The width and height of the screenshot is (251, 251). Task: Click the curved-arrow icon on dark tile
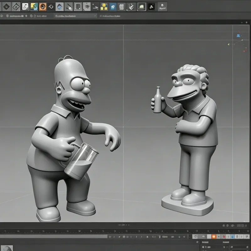(x=95, y=7)
